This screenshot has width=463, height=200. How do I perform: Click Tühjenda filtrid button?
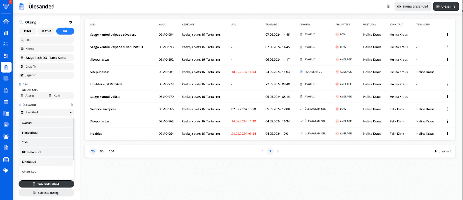pos(46,184)
